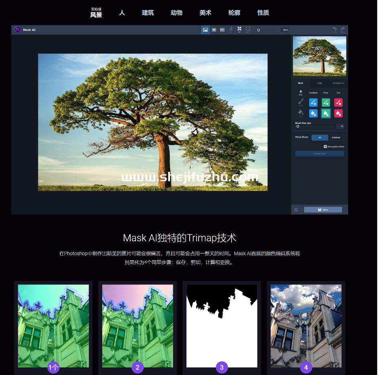Click the brush size value field

click(340, 126)
